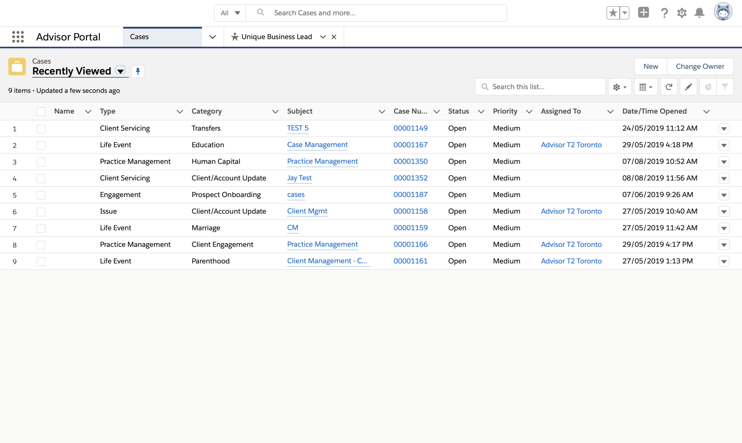This screenshot has height=443, width=742.
Task: Open the App Launcher grid icon
Action: [x=18, y=37]
